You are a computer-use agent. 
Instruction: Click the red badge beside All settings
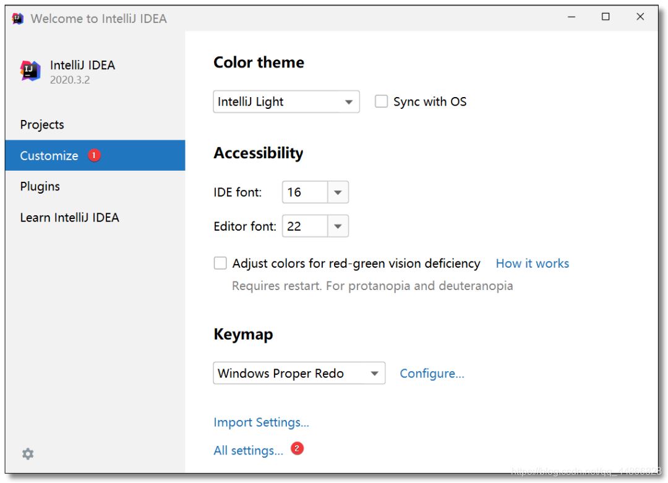pyautogui.click(x=297, y=449)
